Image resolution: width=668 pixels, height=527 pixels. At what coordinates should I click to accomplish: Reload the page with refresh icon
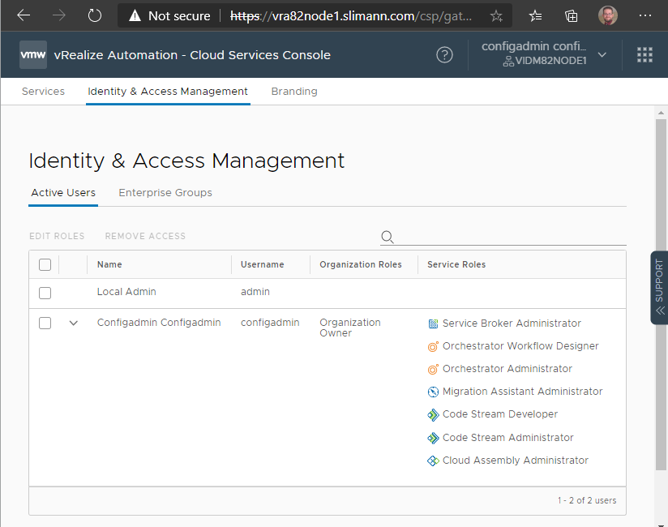95,15
